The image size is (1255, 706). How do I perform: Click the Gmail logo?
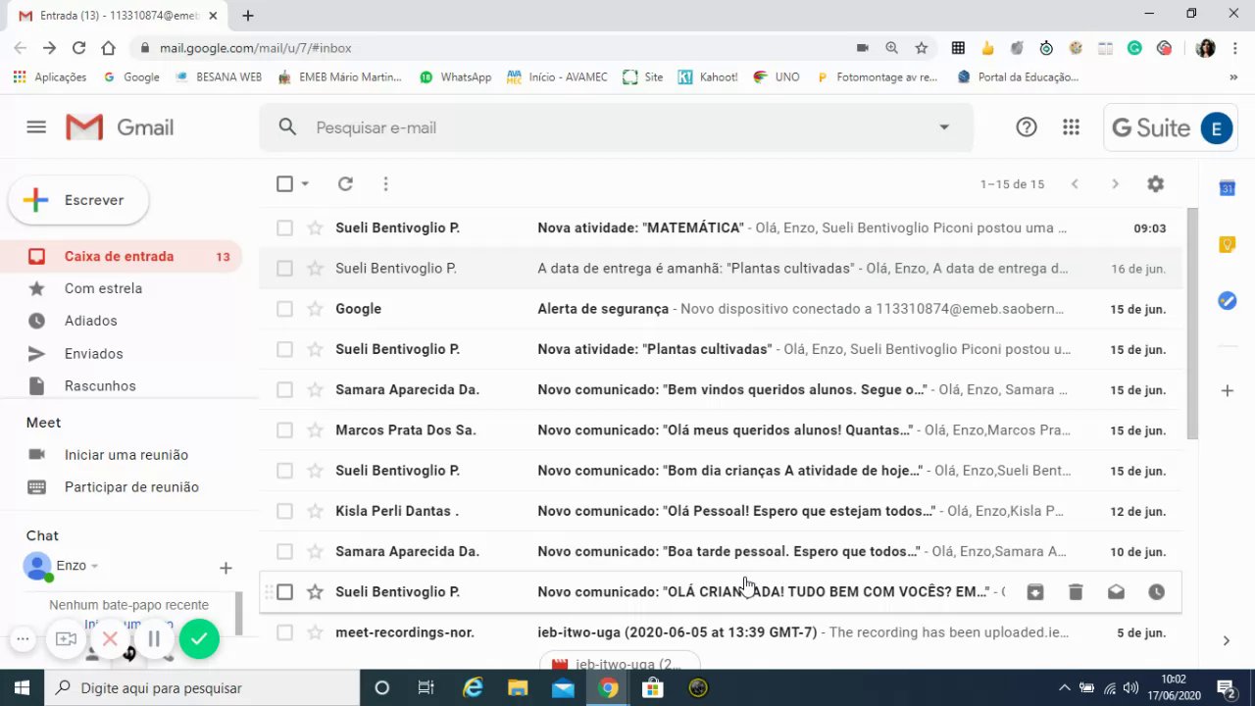(x=120, y=127)
